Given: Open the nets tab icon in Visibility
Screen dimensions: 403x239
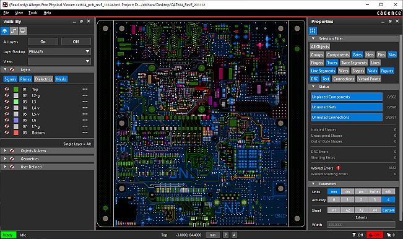Looking at the screenshot, I should [x=14, y=31].
